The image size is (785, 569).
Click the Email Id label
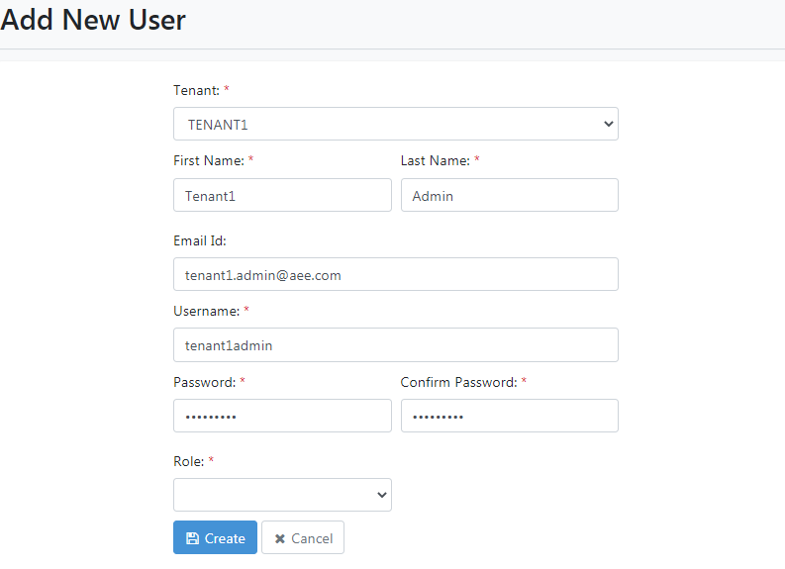(x=200, y=240)
